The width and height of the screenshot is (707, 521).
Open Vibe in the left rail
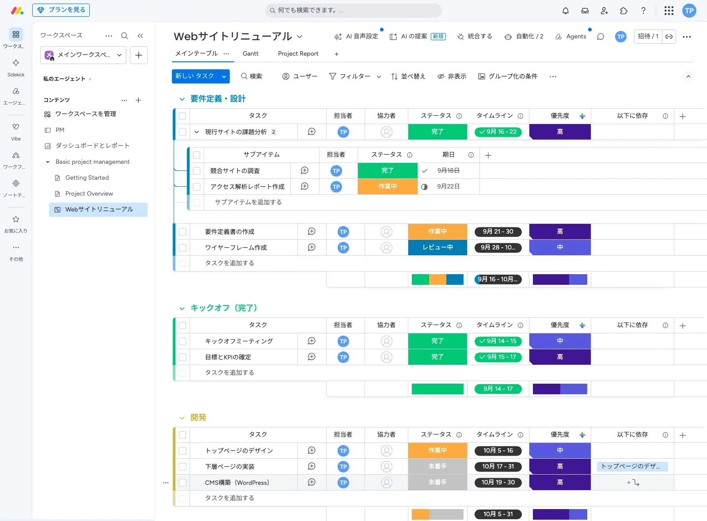(x=16, y=131)
